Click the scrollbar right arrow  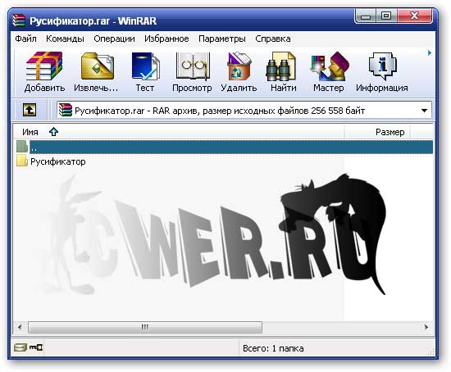coord(426,327)
